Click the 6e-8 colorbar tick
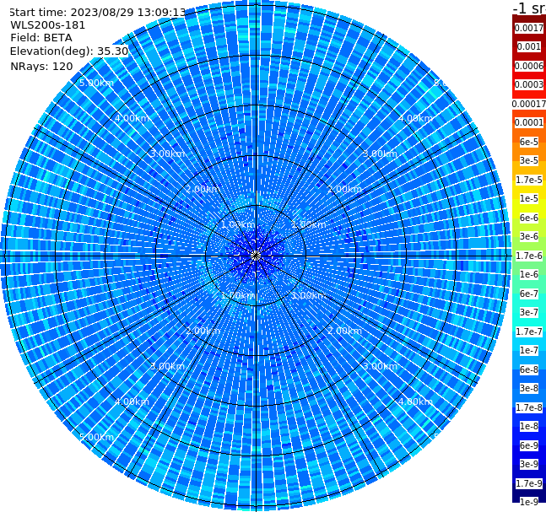Viewport: 546px width, 512px height. pos(528,369)
